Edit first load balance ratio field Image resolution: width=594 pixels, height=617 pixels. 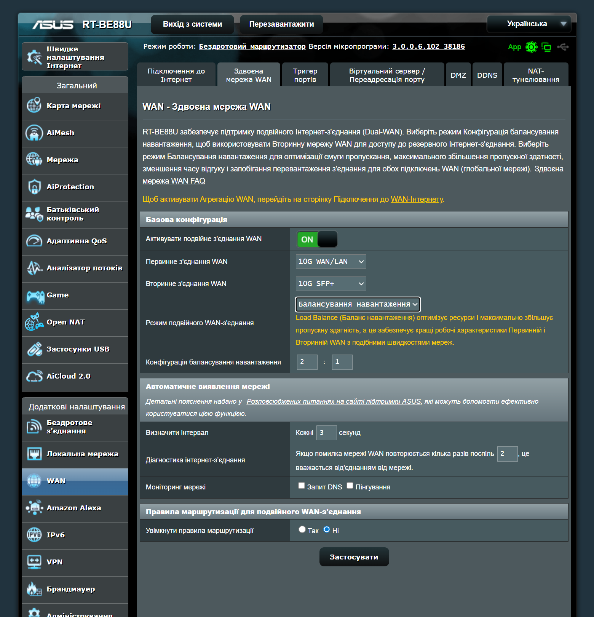[307, 362]
